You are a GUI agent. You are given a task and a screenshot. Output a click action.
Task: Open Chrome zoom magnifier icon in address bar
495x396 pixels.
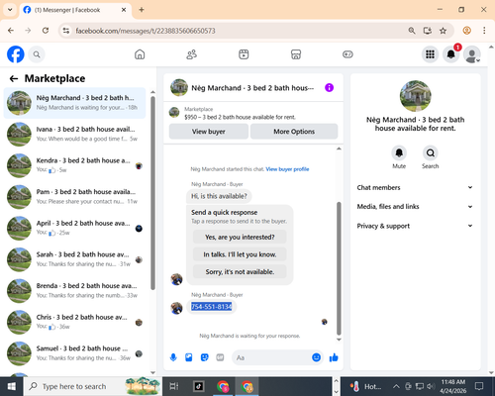[412, 31]
